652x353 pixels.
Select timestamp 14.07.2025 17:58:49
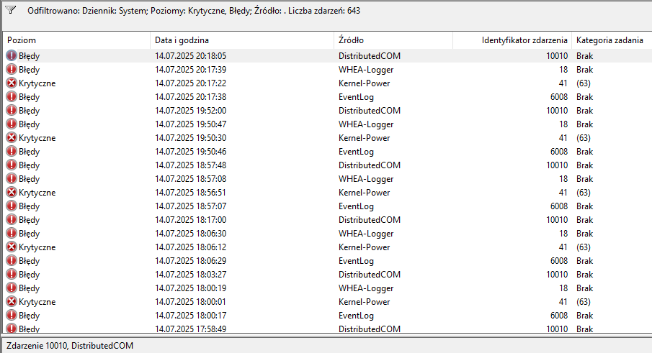point(190,329)
